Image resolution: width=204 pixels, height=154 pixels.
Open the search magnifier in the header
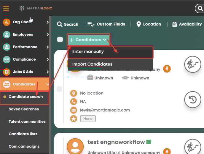[x=200, y=9]
